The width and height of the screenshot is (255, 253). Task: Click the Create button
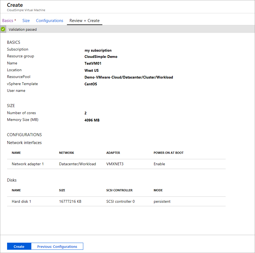click(x=19, y=246)
